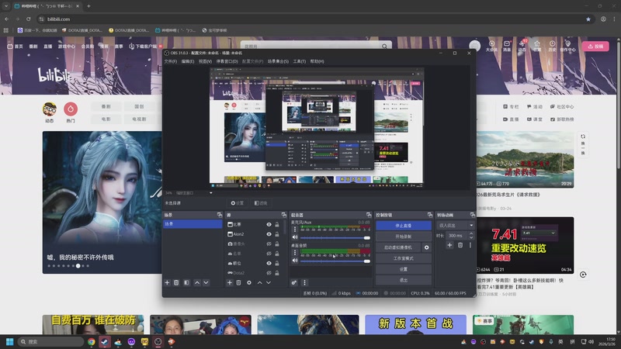Add a new source with plus icon
621x349 pixels.
point(229,282)
